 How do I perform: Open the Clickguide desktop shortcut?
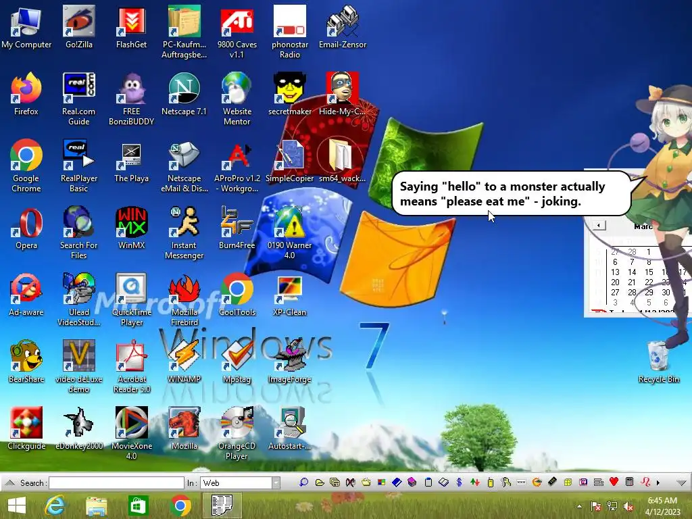coord(26,428)
